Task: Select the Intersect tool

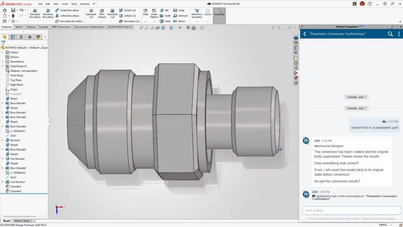Action: click(180, 16)
